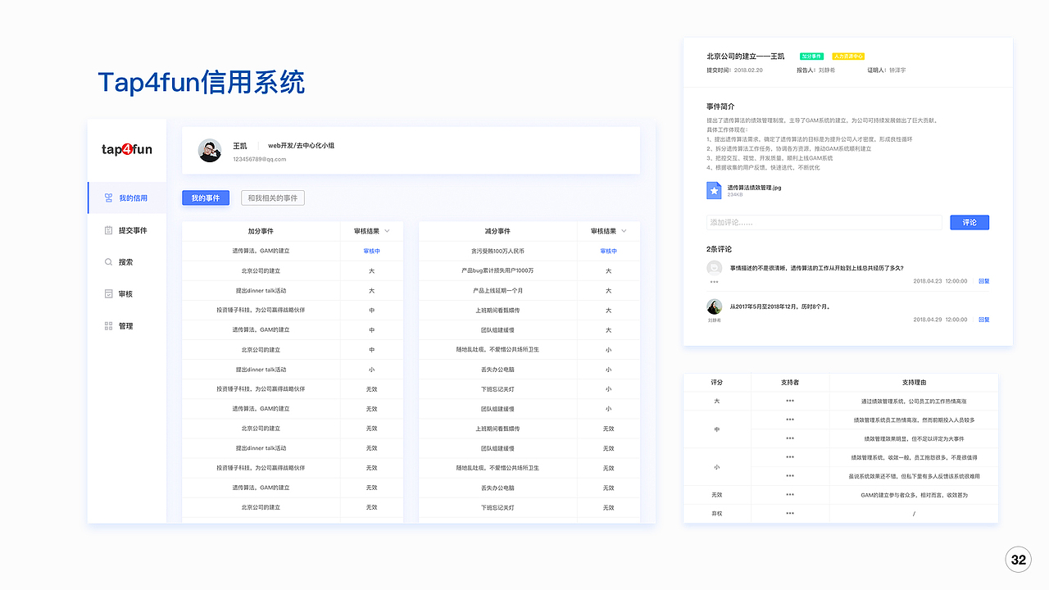Select 丢失办公电脑 row rated 无效

[x=529, y=488]
